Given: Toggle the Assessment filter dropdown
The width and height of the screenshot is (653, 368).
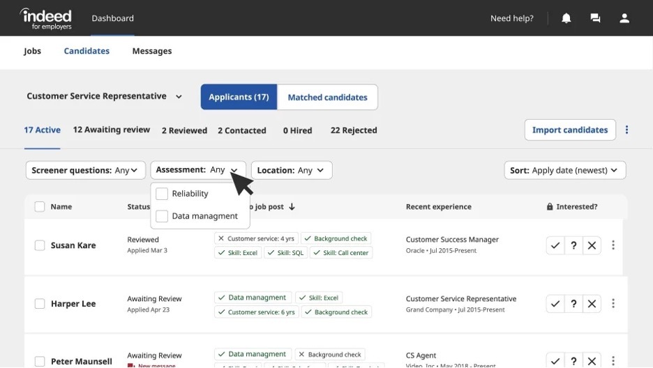Looking at the screenshot, I should [198, 170].
